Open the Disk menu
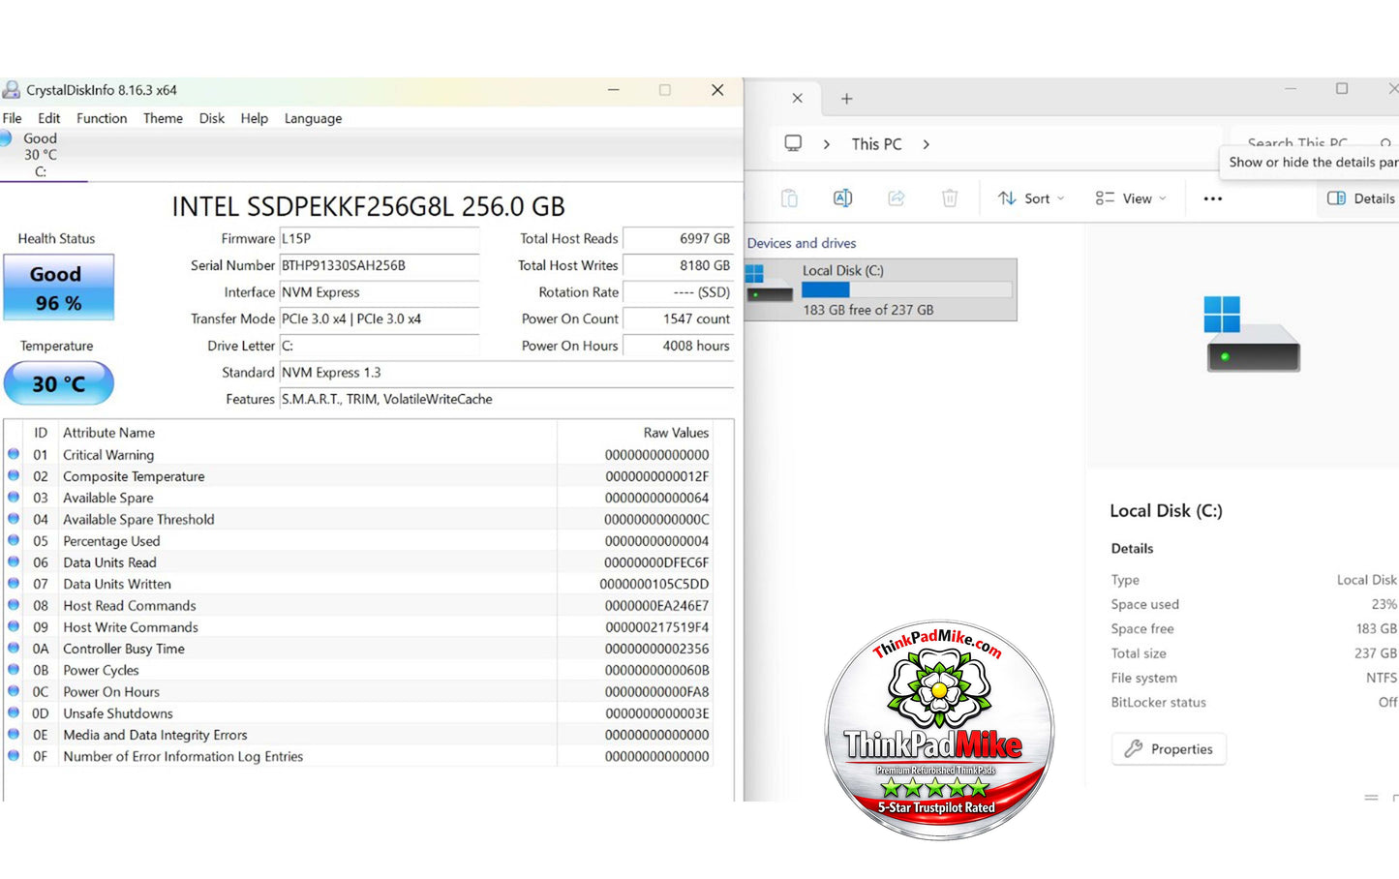 212,118
